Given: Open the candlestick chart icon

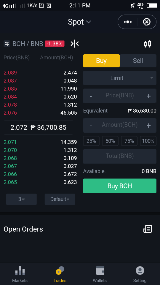Looking at the screenshot, I should tap(148, 44).
